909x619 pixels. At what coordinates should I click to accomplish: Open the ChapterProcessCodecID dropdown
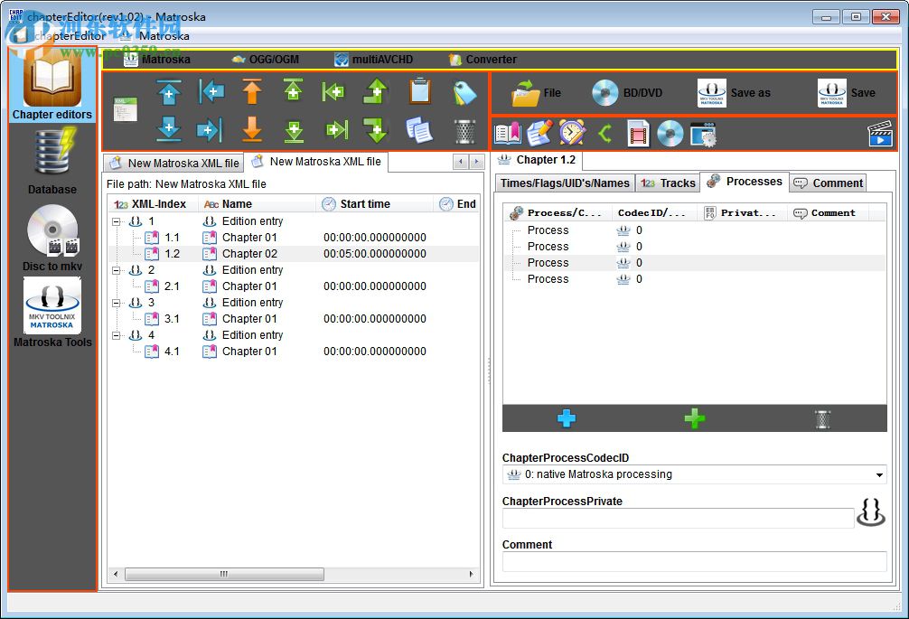pyautogui.click(x=879, y=474)
